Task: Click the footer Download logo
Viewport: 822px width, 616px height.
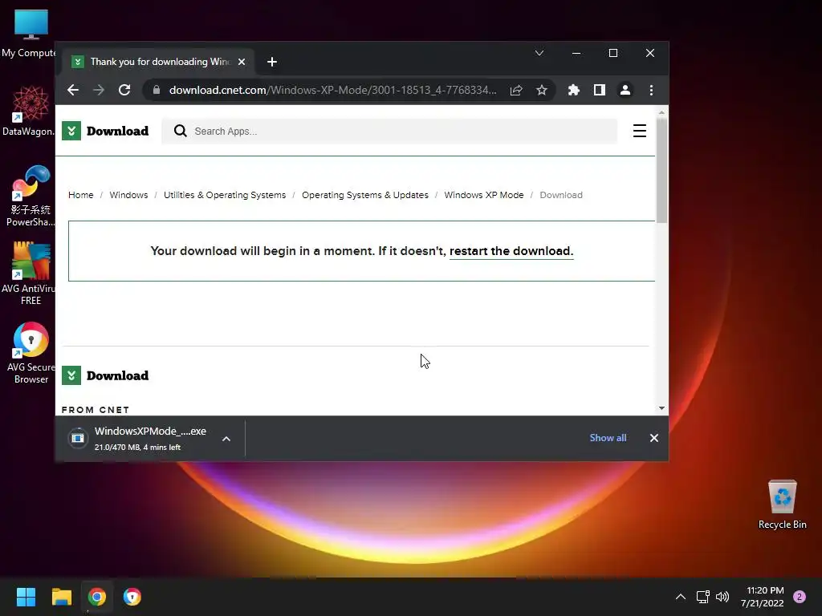Action: pos(105,375)
